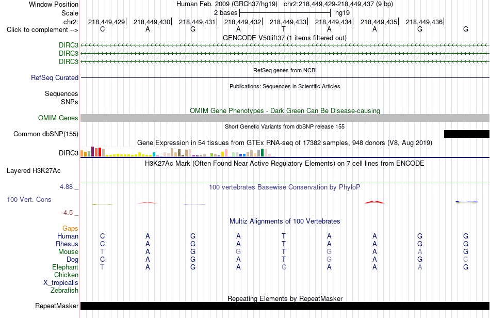The image size is (490, 318).
Task: Click the Scale track label
Action: point(70,13)
